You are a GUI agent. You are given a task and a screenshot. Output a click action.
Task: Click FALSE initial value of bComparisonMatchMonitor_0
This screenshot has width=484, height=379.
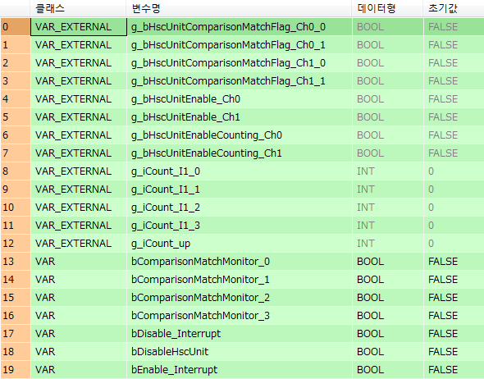point(454,262)
